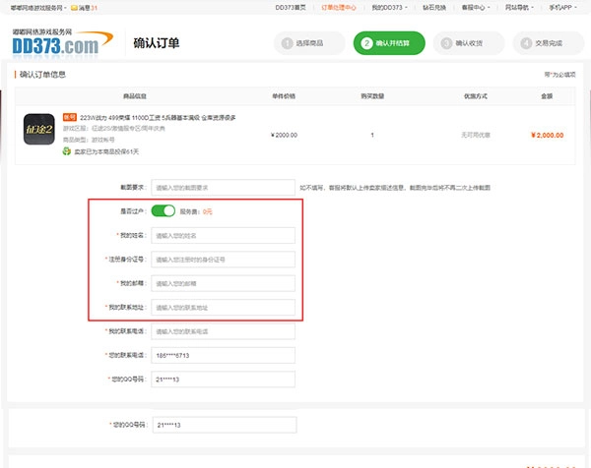591x468 pixels.
Task: Click the orange 账号 tag badge
Action: (x=70, y=116)
